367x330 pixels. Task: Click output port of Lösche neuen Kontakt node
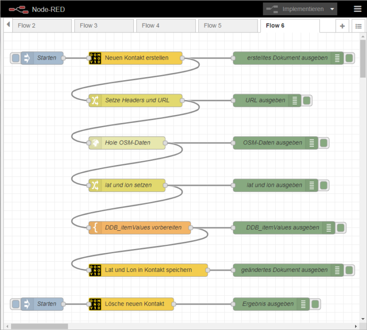(173, 304)
